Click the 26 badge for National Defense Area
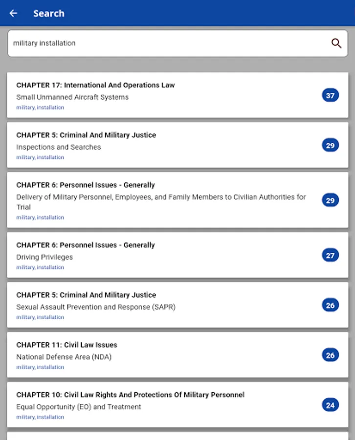This screenshot has width=355, height=440. click(330, 355)
